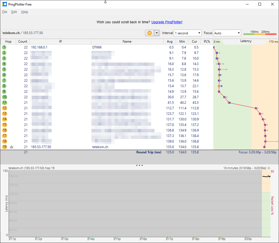
Task: Click the 185.53.177.50 IP cell in hop 19
Action: [x=41, y=147]
